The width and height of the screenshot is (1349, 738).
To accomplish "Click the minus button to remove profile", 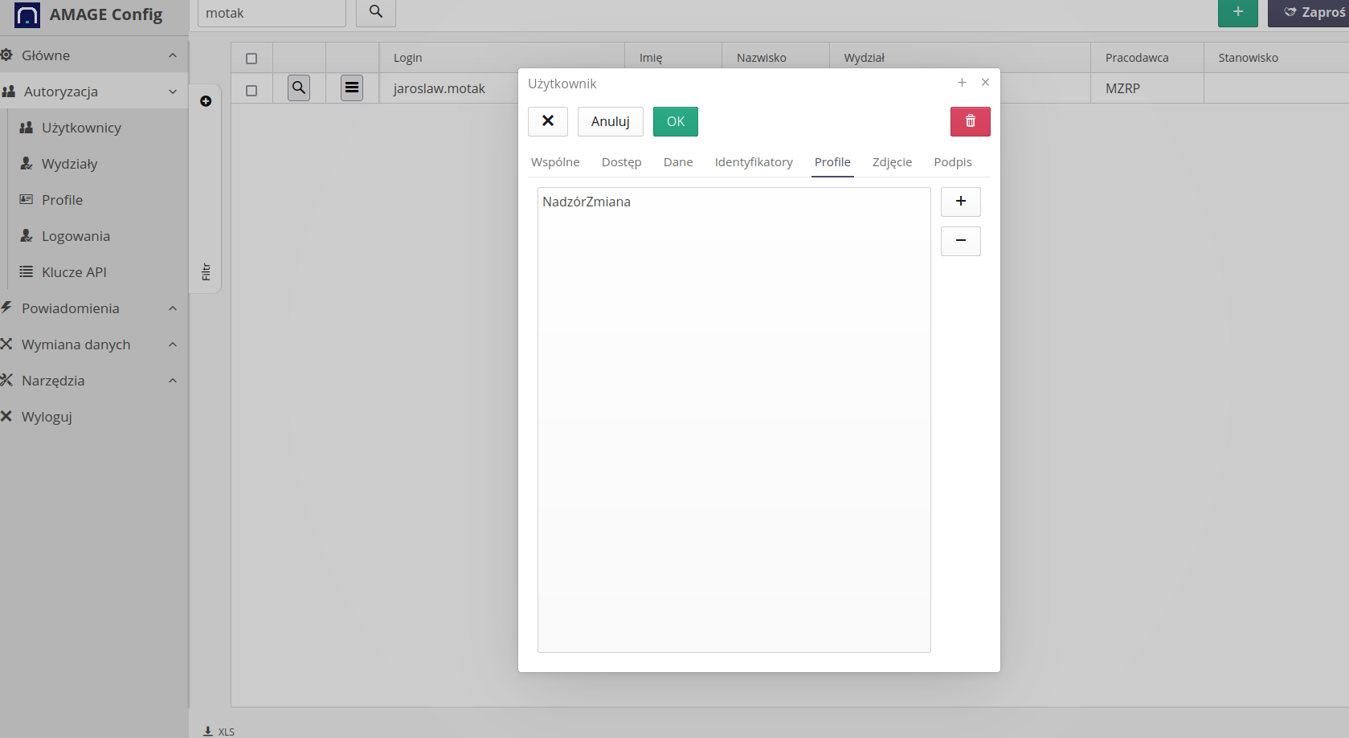I will (960, 241).
